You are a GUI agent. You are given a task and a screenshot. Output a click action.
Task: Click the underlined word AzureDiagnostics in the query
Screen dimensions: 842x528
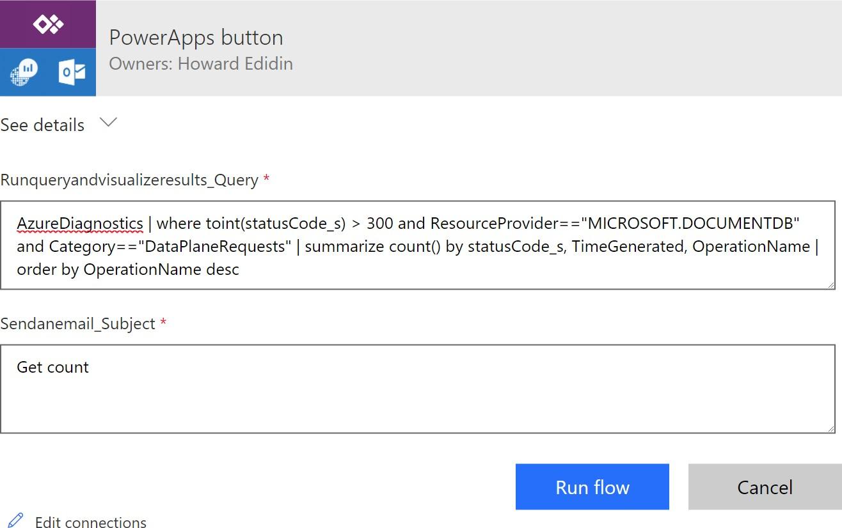[80, 224]
